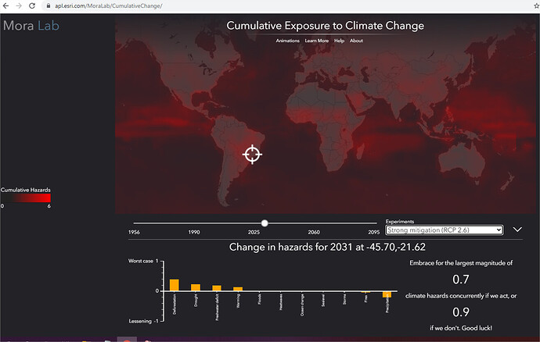Click the Mora Lab logo text
Screen dimensions: 540x342
pos(31,26)
